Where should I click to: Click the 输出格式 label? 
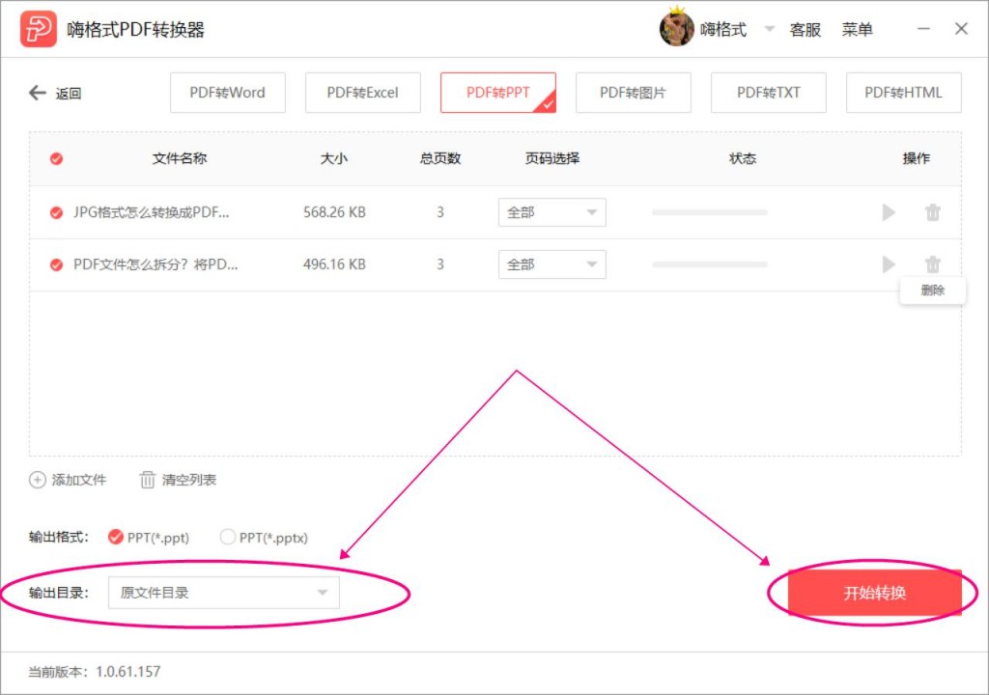pos(59,538)
